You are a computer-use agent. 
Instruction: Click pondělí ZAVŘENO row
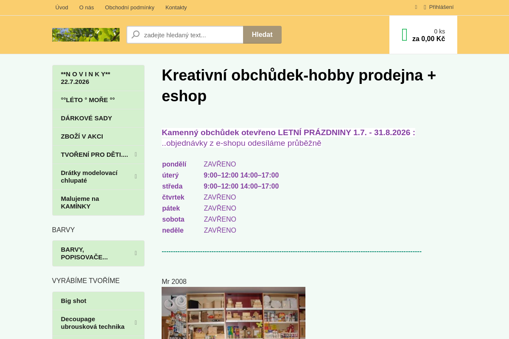click(199, 164)
